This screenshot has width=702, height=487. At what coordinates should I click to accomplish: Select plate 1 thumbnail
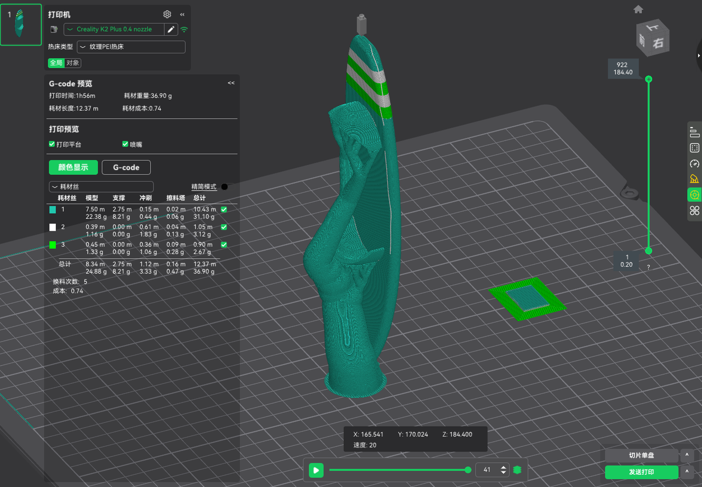click(x=21, y=24)
